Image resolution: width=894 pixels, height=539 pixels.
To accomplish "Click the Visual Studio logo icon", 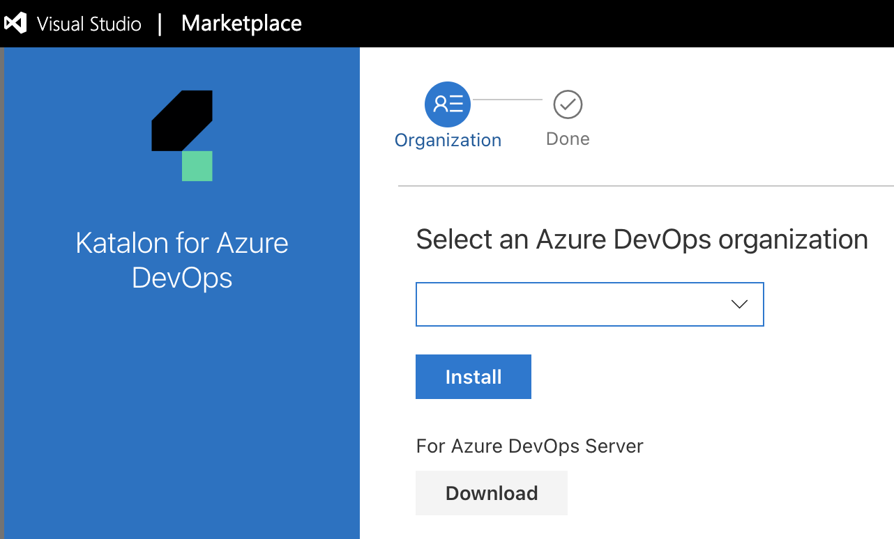I will pyautogui.click(x=15, y=24).
